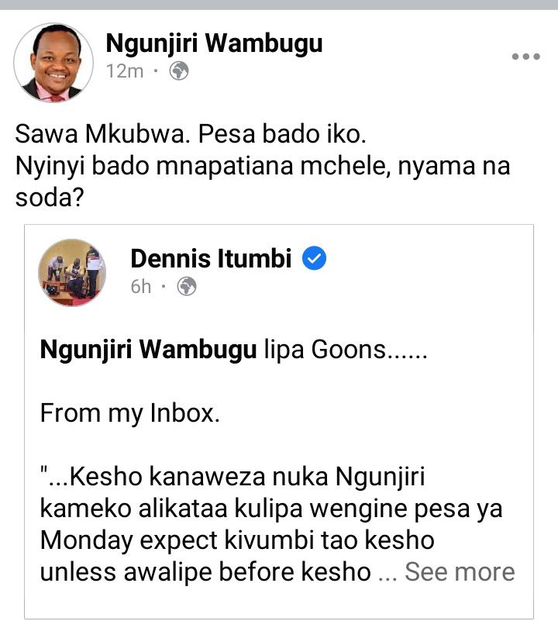
Task: Click the 'Sawa Mkubwa. Pesa bado iko.' text
Action: [191, 134]
